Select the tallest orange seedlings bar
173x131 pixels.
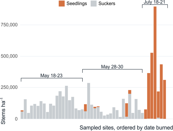coord(155,62)
